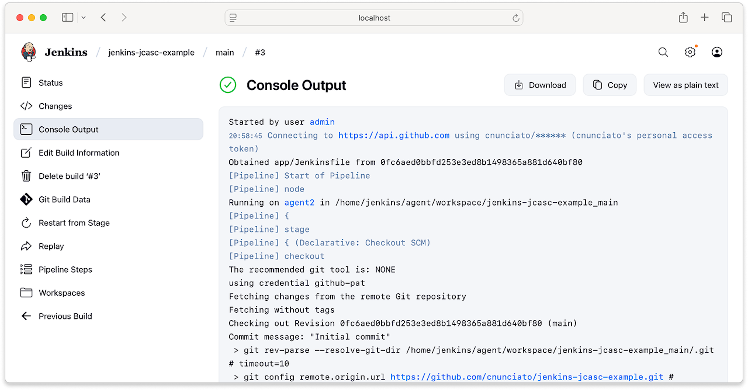
Task: Open the user account profile icon
Action: (717, 52)
